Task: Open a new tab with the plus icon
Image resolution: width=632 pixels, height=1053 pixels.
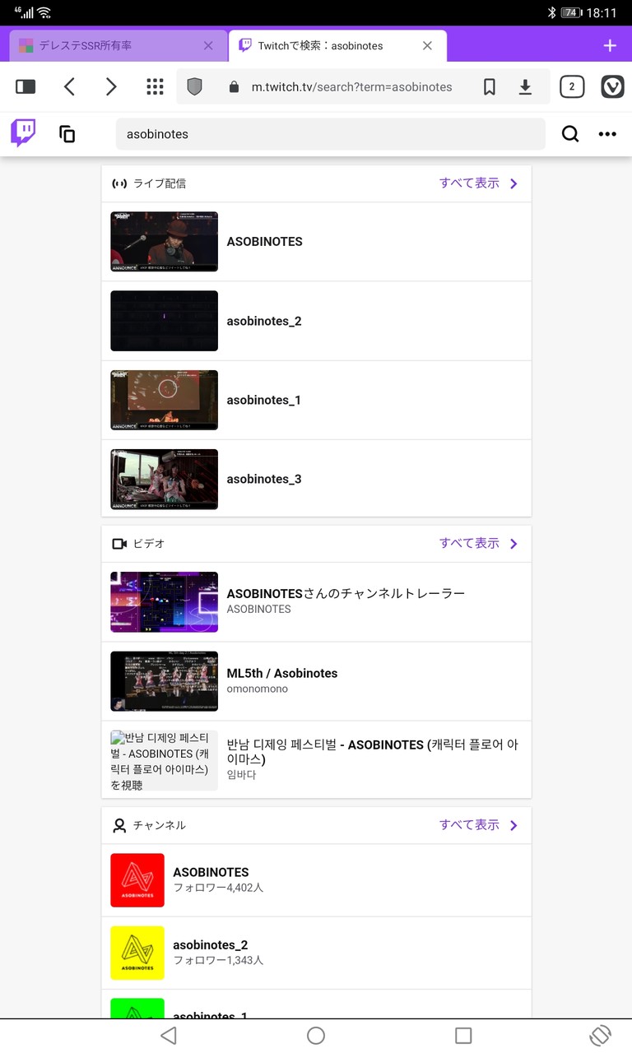Action: pos(610,45)
